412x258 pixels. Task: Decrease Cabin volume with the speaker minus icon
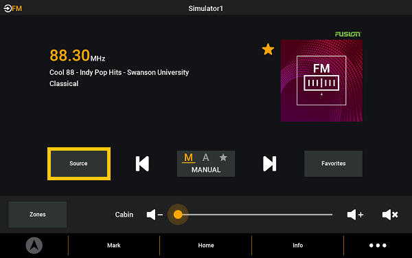point(154,215)
